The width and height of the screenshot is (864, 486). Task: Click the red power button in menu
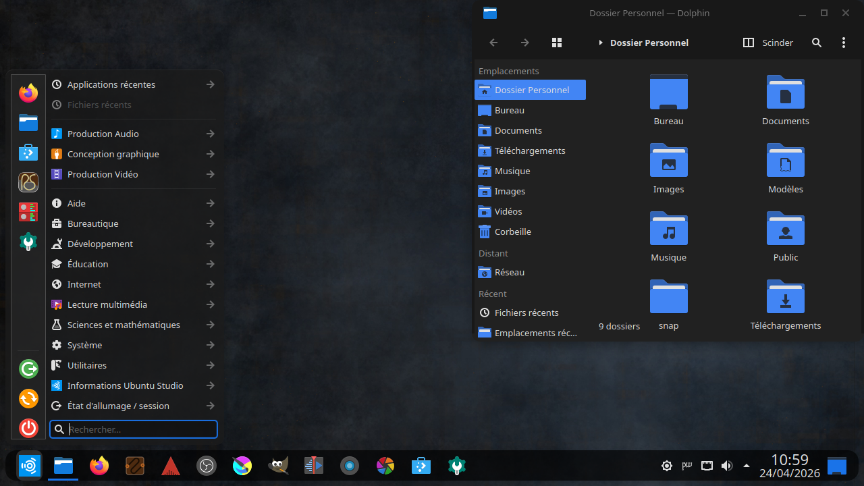[28, 427]
